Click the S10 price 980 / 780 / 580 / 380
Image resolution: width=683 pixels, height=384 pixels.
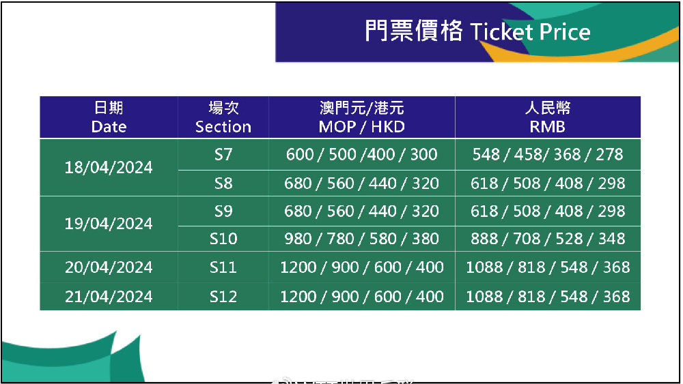point(361,239)
